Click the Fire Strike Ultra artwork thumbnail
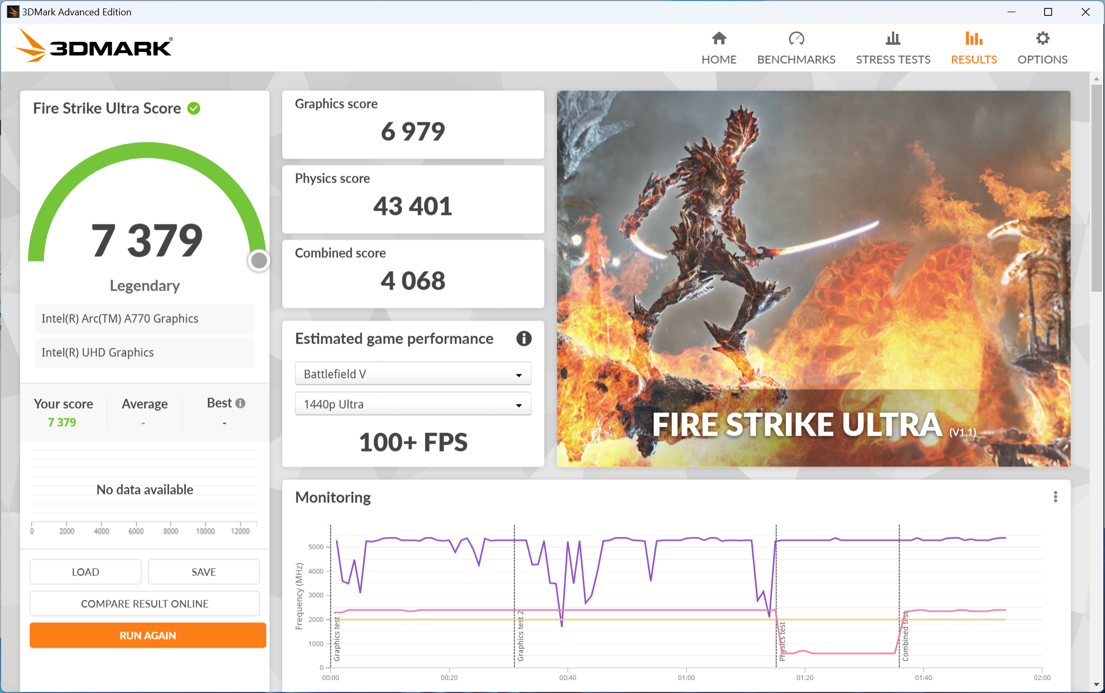This screenshot has width=1105, height=693. pyautogui.click(x=813, y=278)
